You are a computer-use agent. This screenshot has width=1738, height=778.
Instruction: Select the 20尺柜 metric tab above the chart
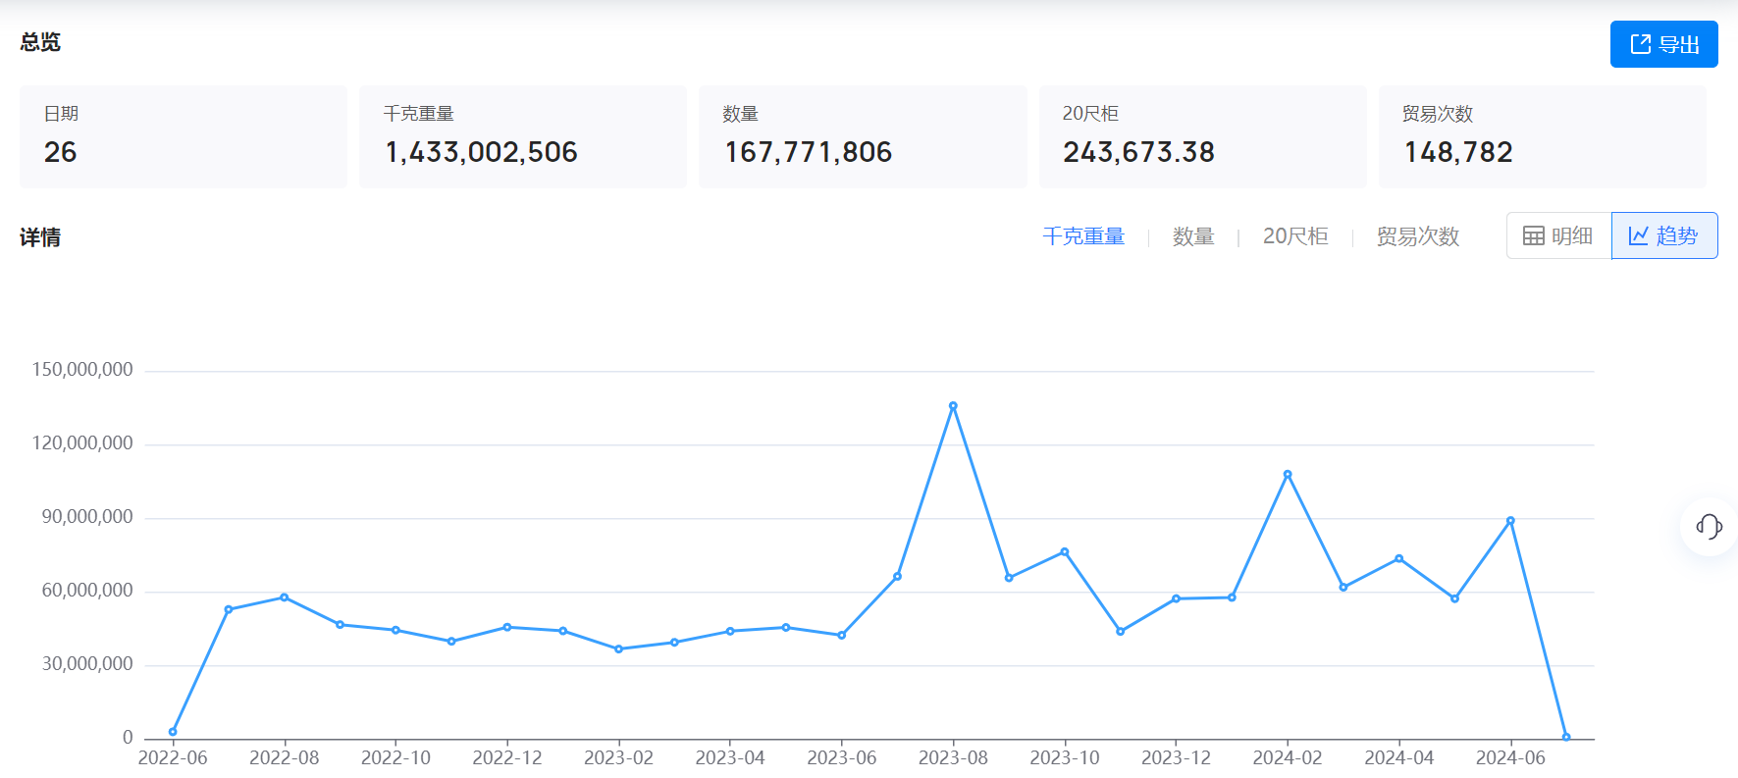1295,236
